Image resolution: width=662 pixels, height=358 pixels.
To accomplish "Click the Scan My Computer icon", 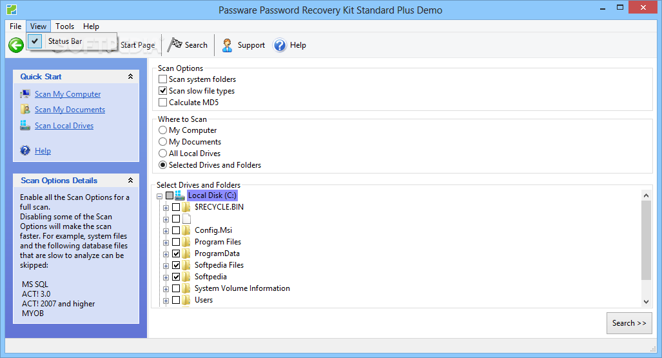I will [x=25, y=94].
